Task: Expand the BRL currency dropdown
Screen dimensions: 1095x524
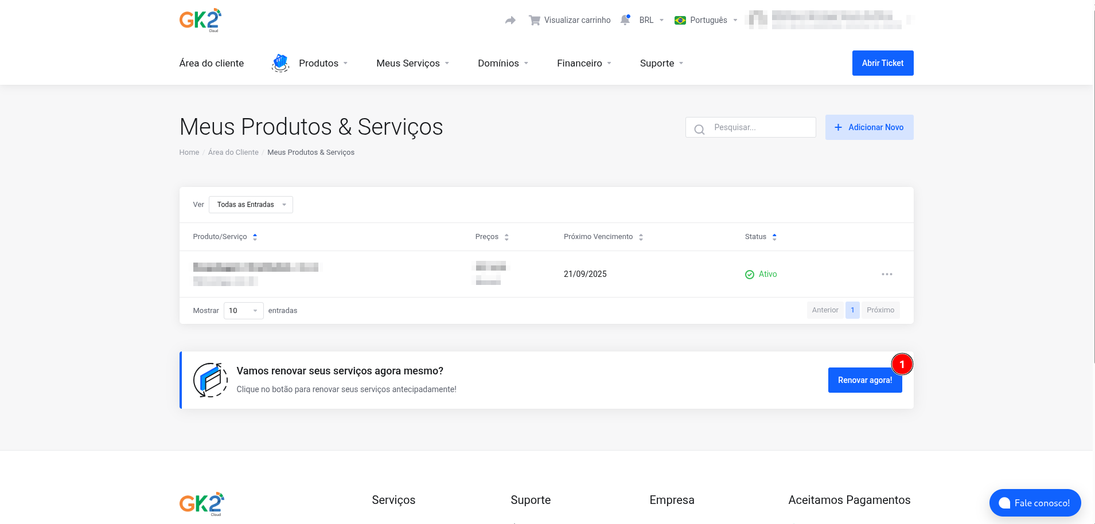Action: click(x=651, y=20)
